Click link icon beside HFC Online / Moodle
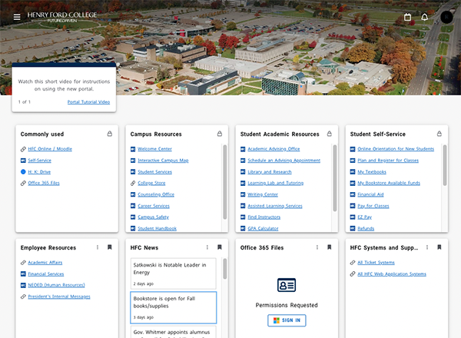Image resolution: width=461 pixels, height=338 pixels. [x=23, y=149]
